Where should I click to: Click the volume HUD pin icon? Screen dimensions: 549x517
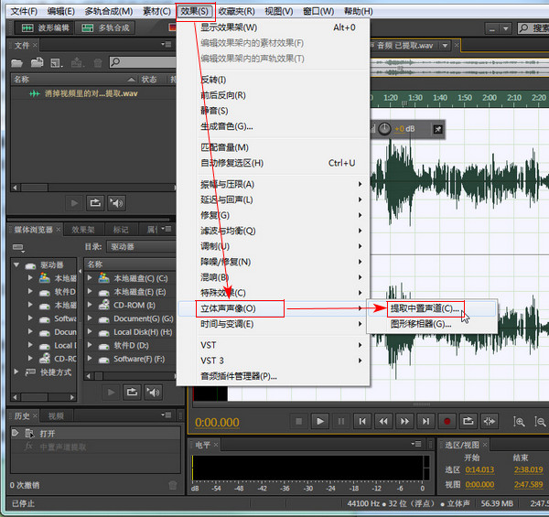[x=438, y=129]
